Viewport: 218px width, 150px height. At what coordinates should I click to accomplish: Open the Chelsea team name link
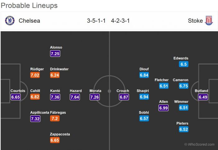[x=29, y=21]
